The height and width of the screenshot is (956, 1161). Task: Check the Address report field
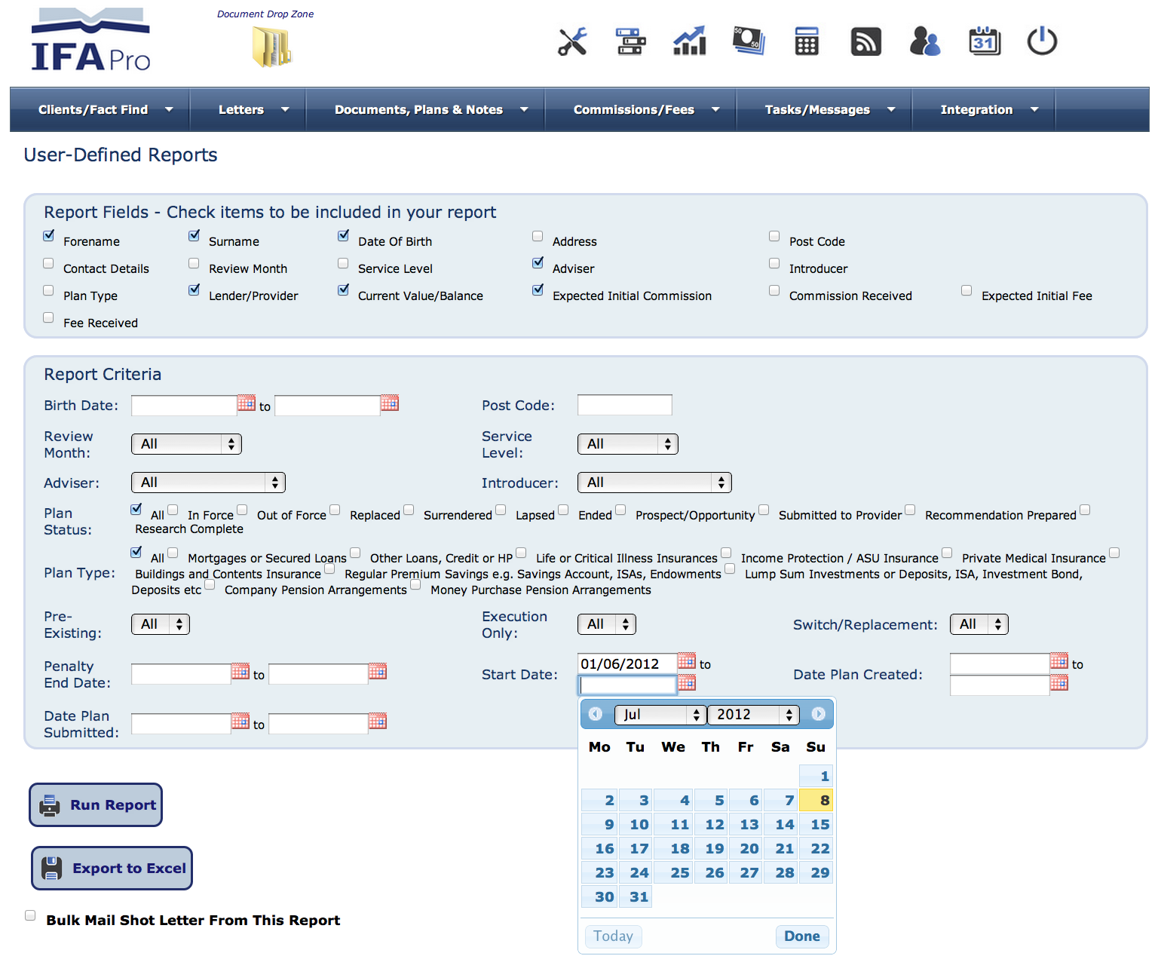tap(538, 236)
